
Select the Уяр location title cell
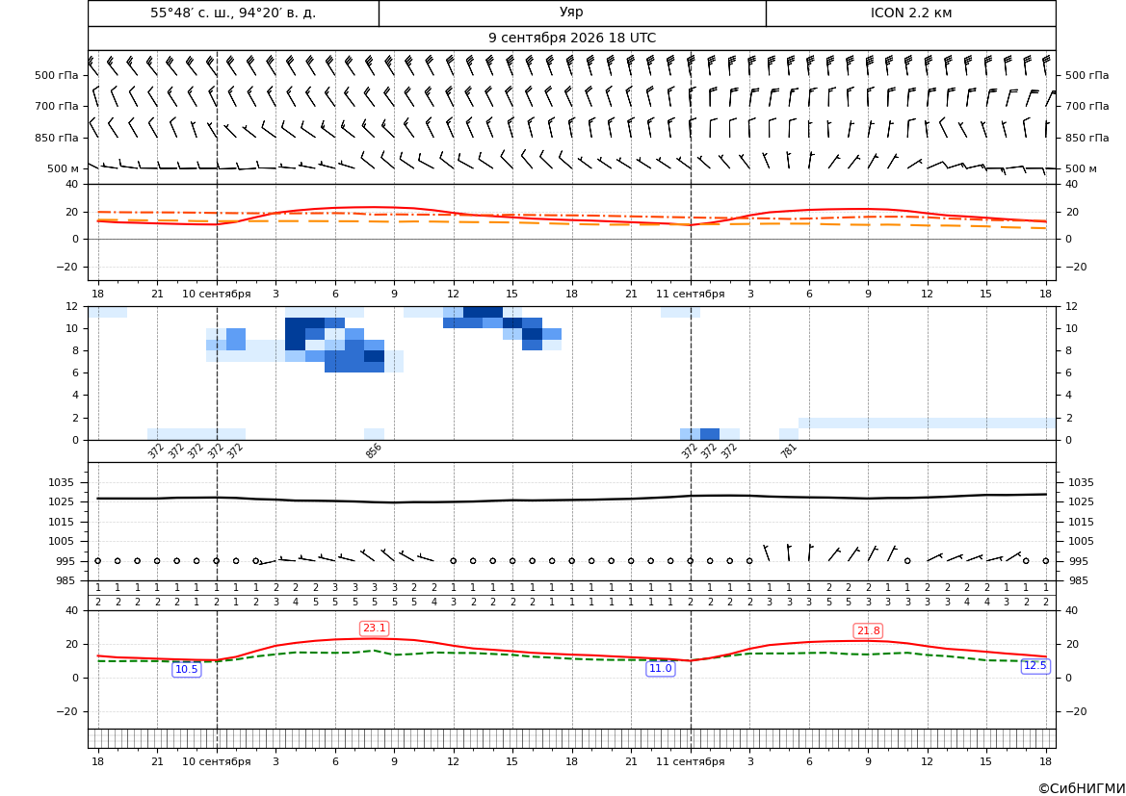(571, 13)
